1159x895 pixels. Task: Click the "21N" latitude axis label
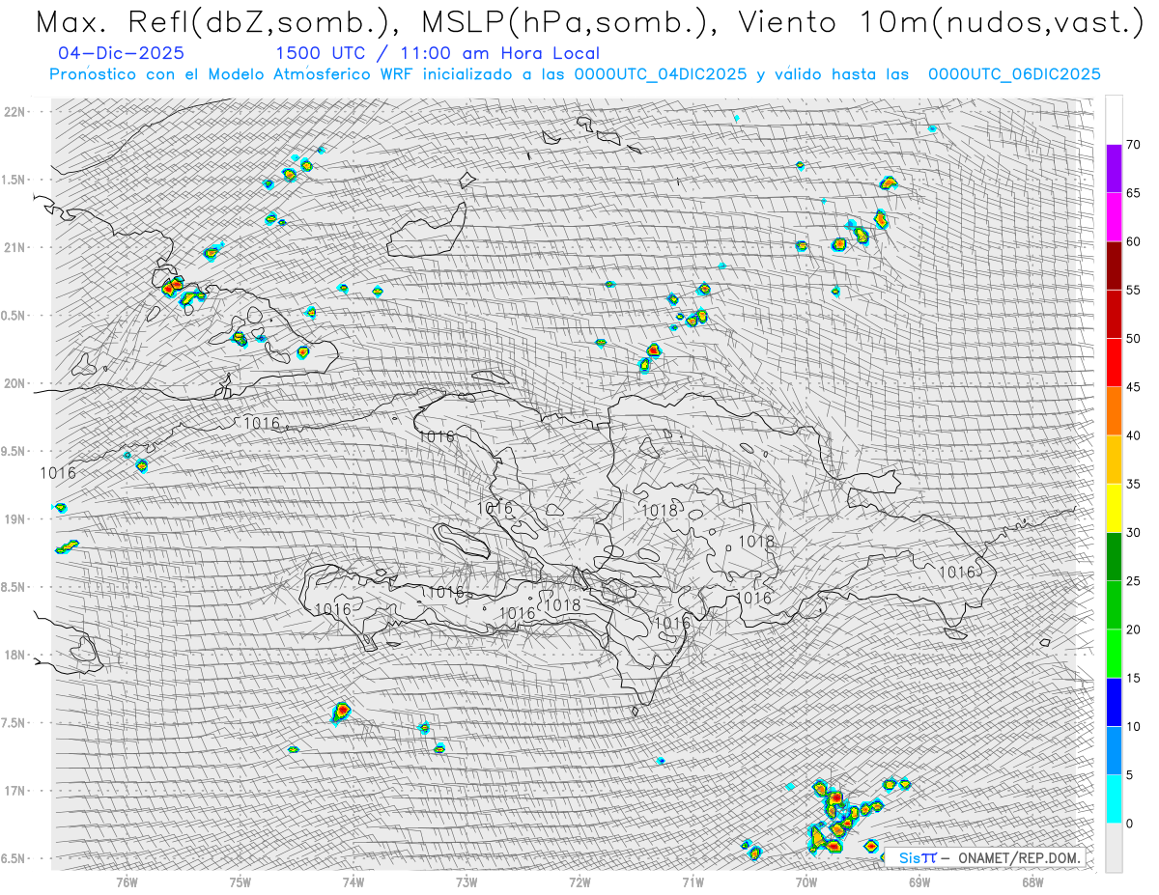tap(16, 247)
